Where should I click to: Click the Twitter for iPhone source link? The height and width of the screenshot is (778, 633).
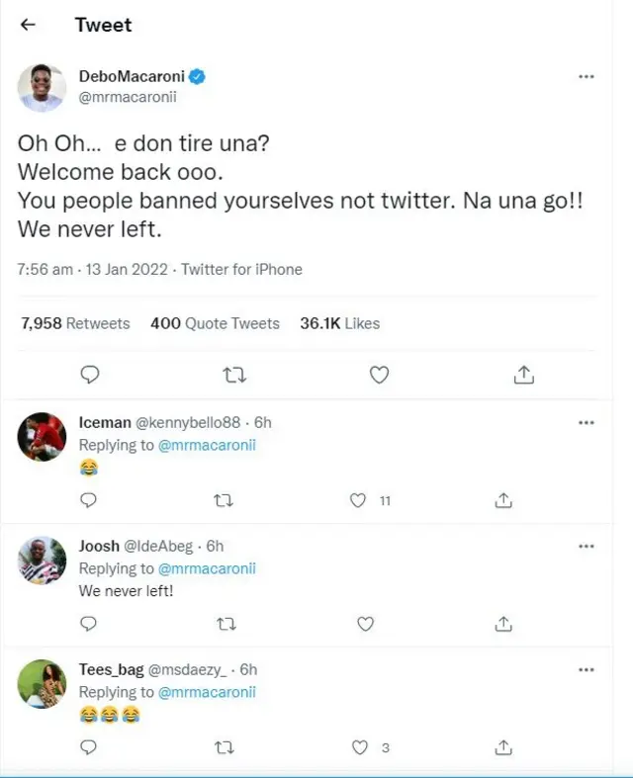pyautogui.click(x=241, y=269)
